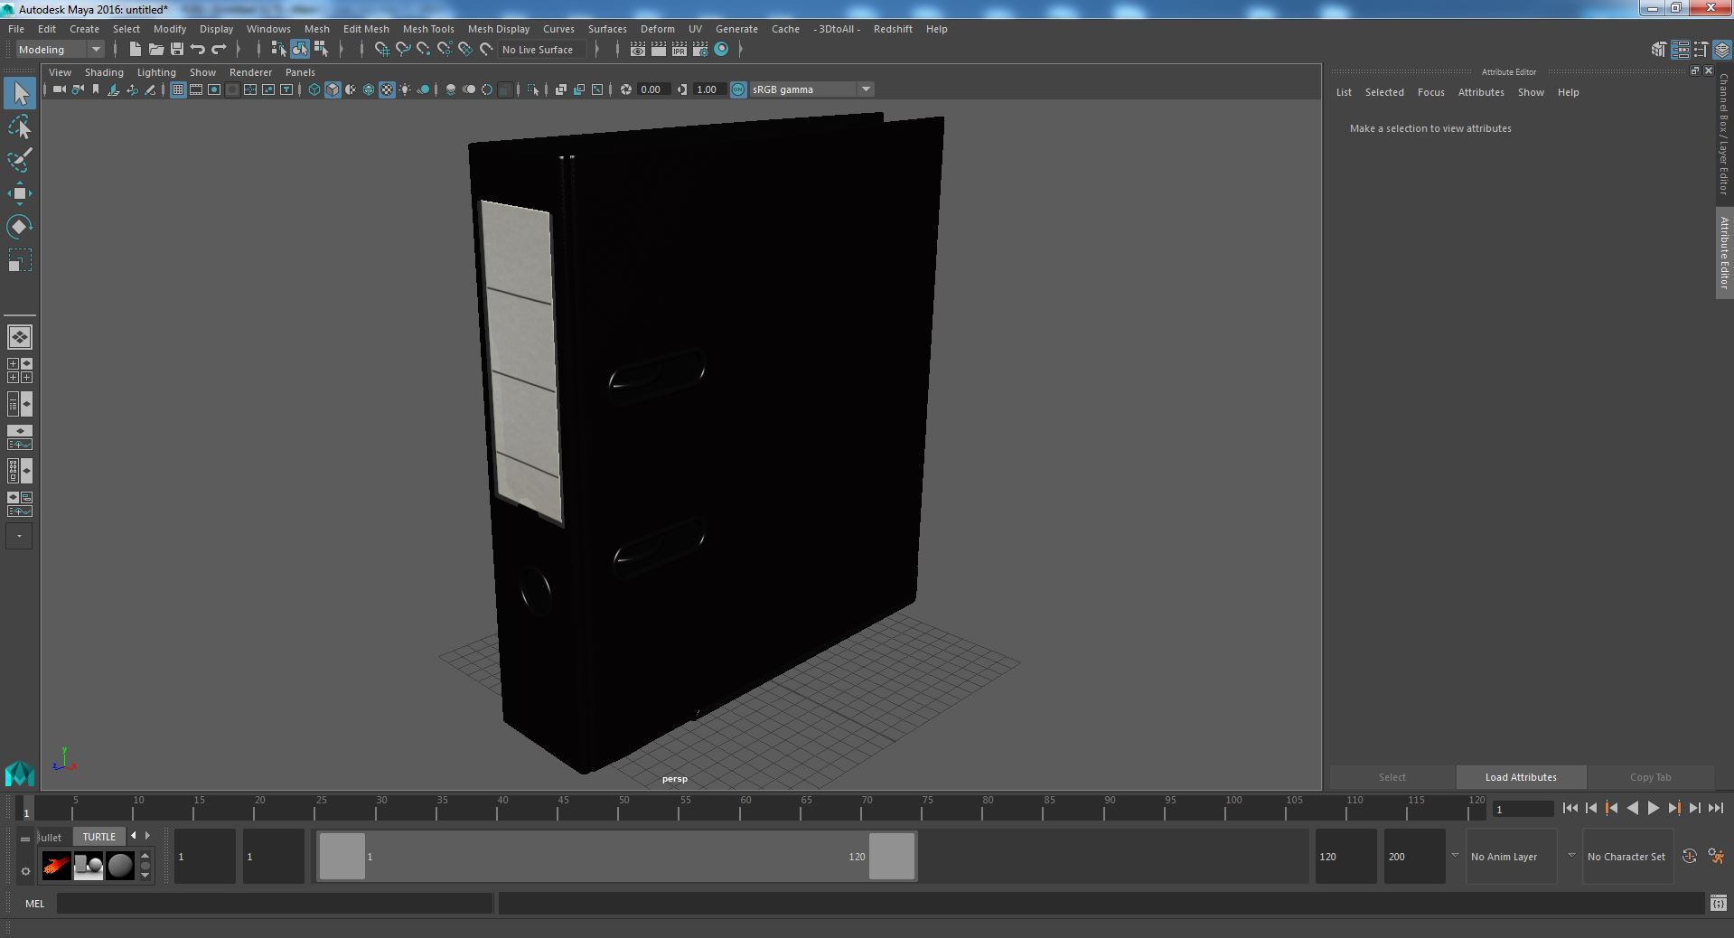Open the Hypershade teal circle icon
Viewport: 1734px width, 938px height.
point(721,50)
